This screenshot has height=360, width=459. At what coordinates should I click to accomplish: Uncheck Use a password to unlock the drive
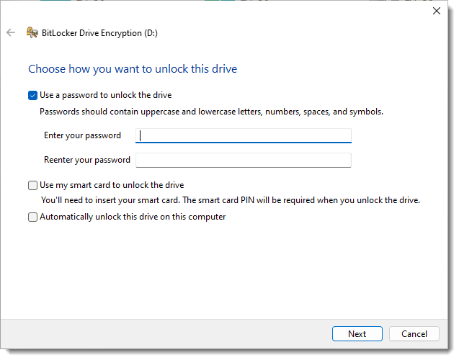pos(32,95)
